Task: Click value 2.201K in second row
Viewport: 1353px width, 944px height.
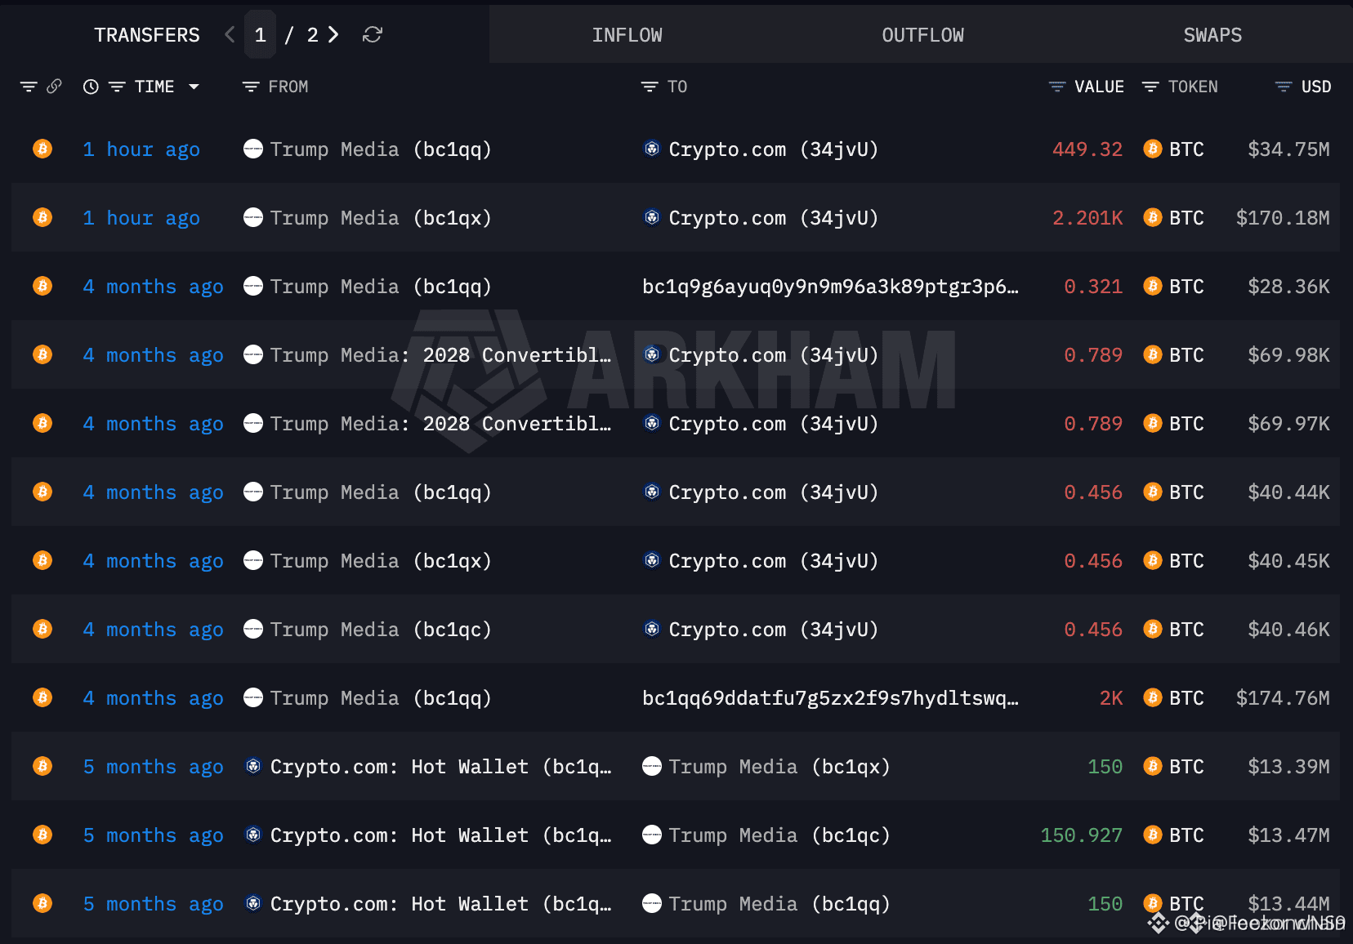Action: coord(1087,218)
